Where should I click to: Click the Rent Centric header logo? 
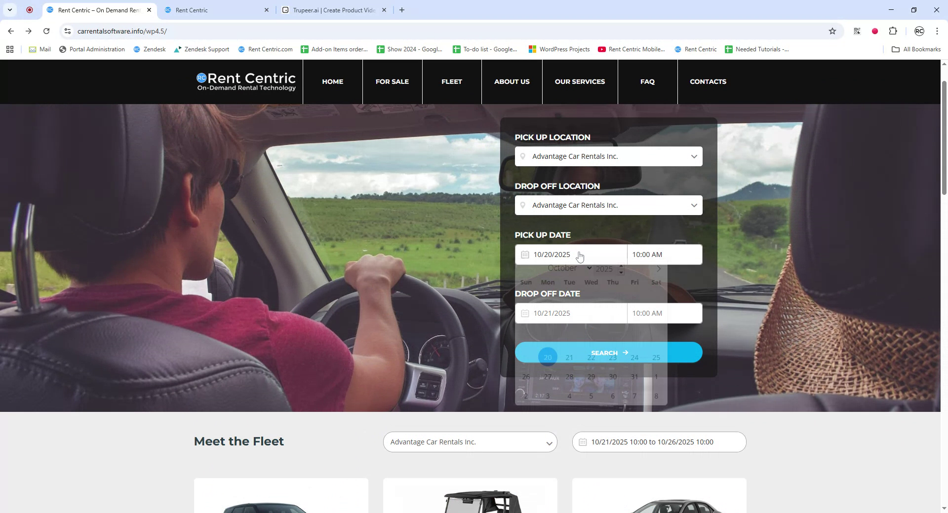[x=245, y=81]
